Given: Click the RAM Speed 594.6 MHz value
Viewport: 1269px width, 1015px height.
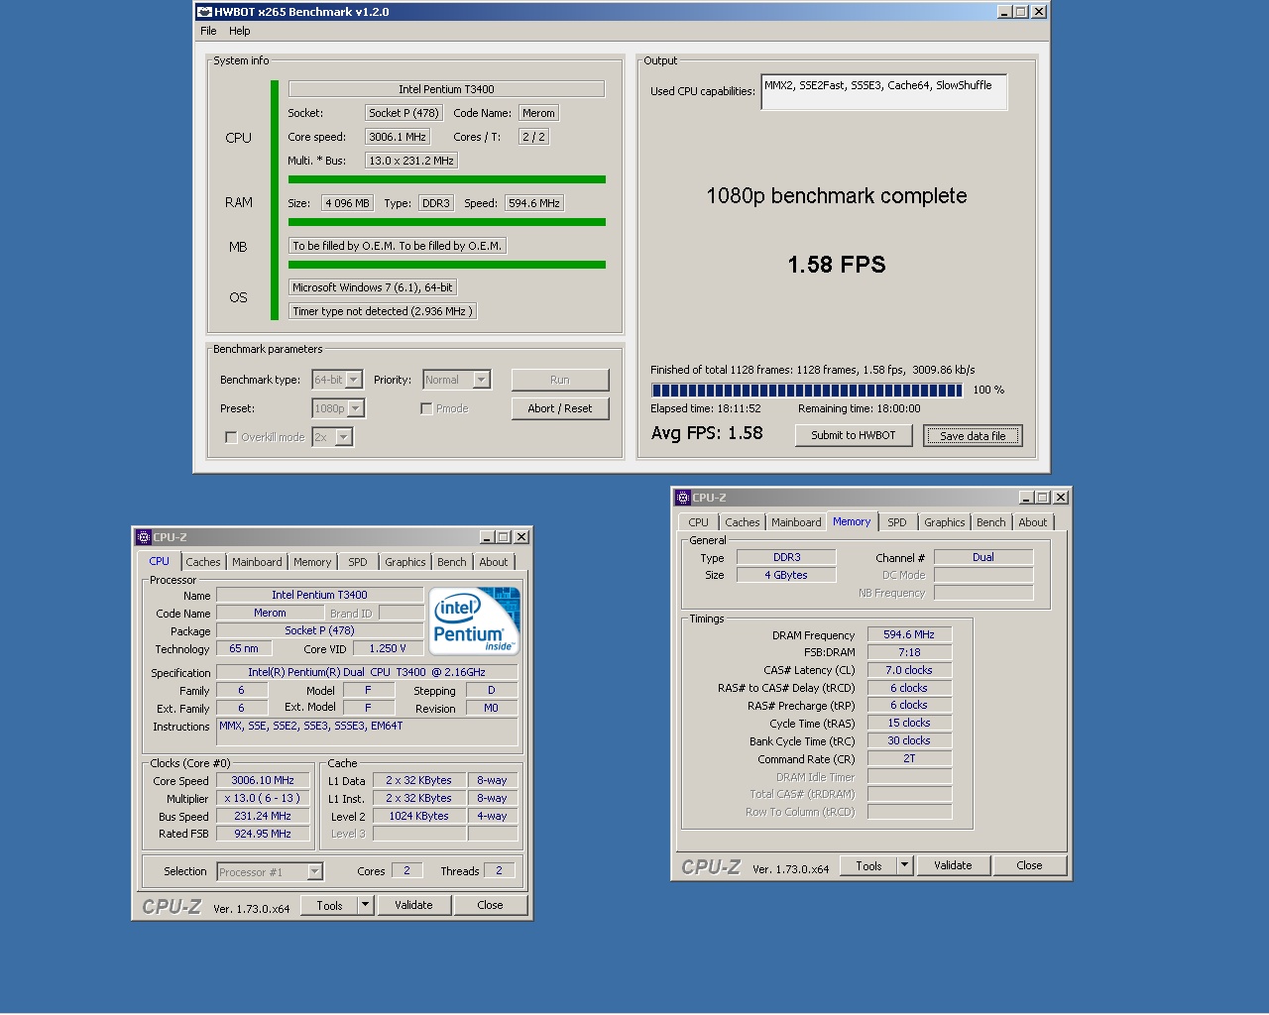Looking at the screenshot, I should coord(534,203).
